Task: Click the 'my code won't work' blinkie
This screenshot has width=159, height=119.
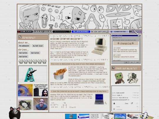Action: (x=100, y=31)
